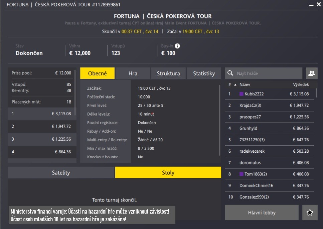Click the Výhra amount € 12,000
The height and width of the screenshot is (229, 323).
80,53
